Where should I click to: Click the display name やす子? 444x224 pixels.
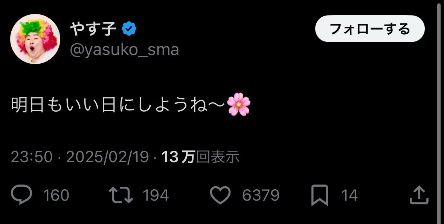click(93, 29)
